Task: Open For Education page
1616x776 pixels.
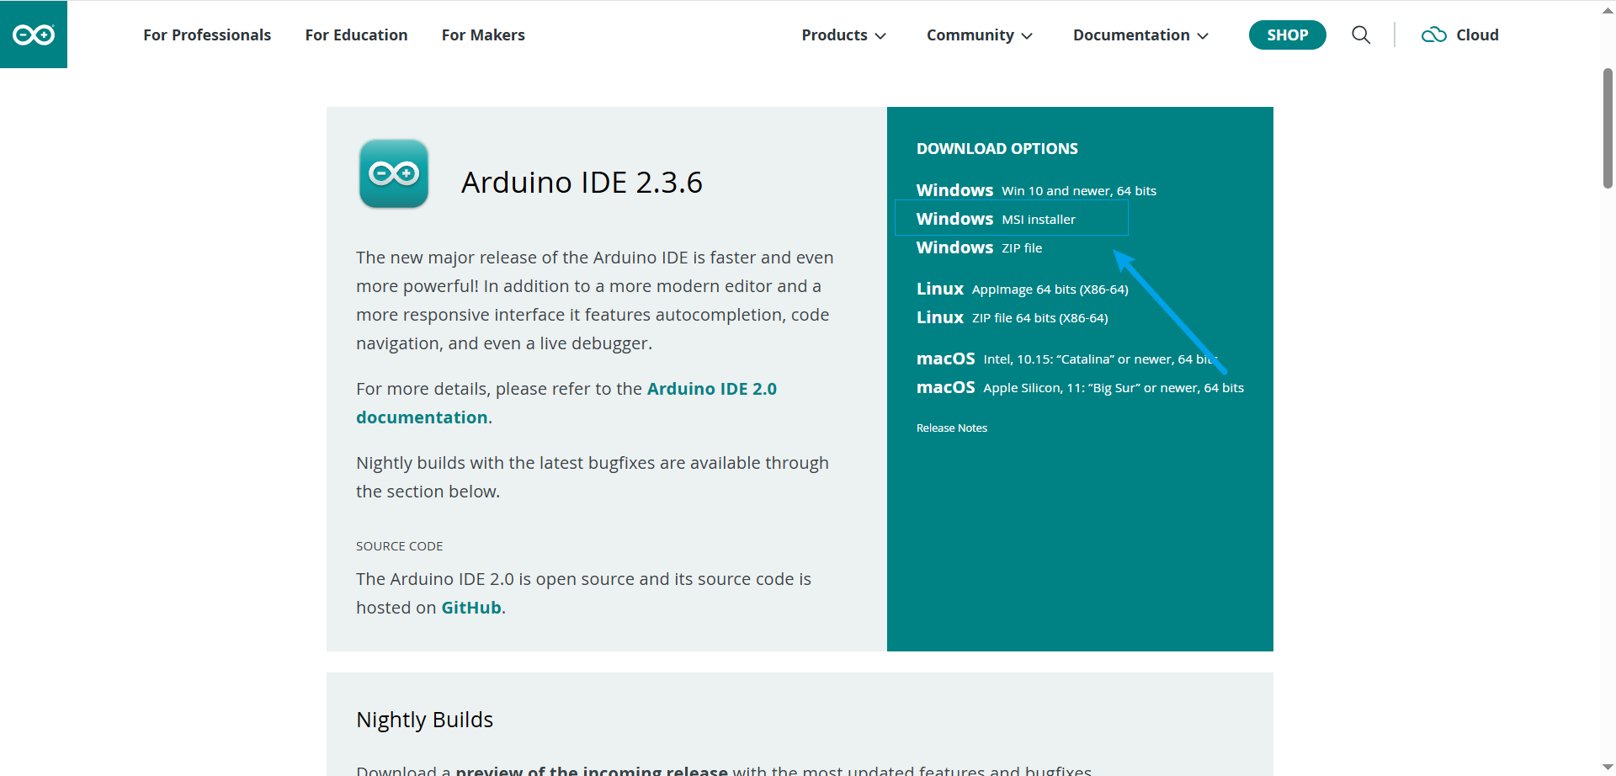Action: tap(356, 35)
